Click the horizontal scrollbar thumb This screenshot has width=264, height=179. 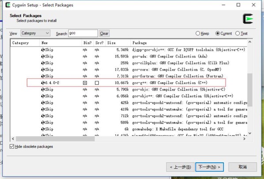55,139
